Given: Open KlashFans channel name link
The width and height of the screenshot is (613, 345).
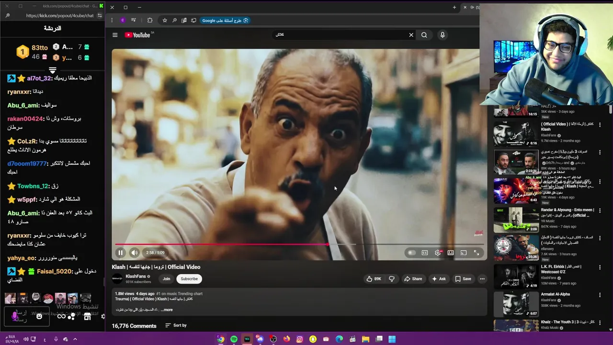Looking at the screenshot, I should pos(136,276).
